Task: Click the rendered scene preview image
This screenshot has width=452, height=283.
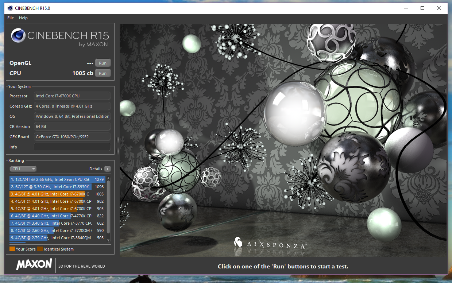Action: (283, 140)
